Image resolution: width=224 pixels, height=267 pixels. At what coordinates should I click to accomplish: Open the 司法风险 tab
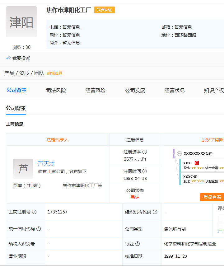tap(56, 91)
